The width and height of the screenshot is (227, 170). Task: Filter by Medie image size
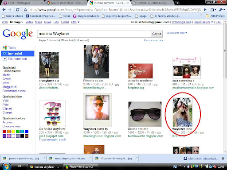point(6,75)
